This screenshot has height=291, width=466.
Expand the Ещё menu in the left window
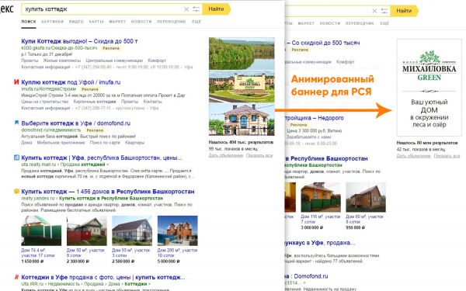(196, 22)
